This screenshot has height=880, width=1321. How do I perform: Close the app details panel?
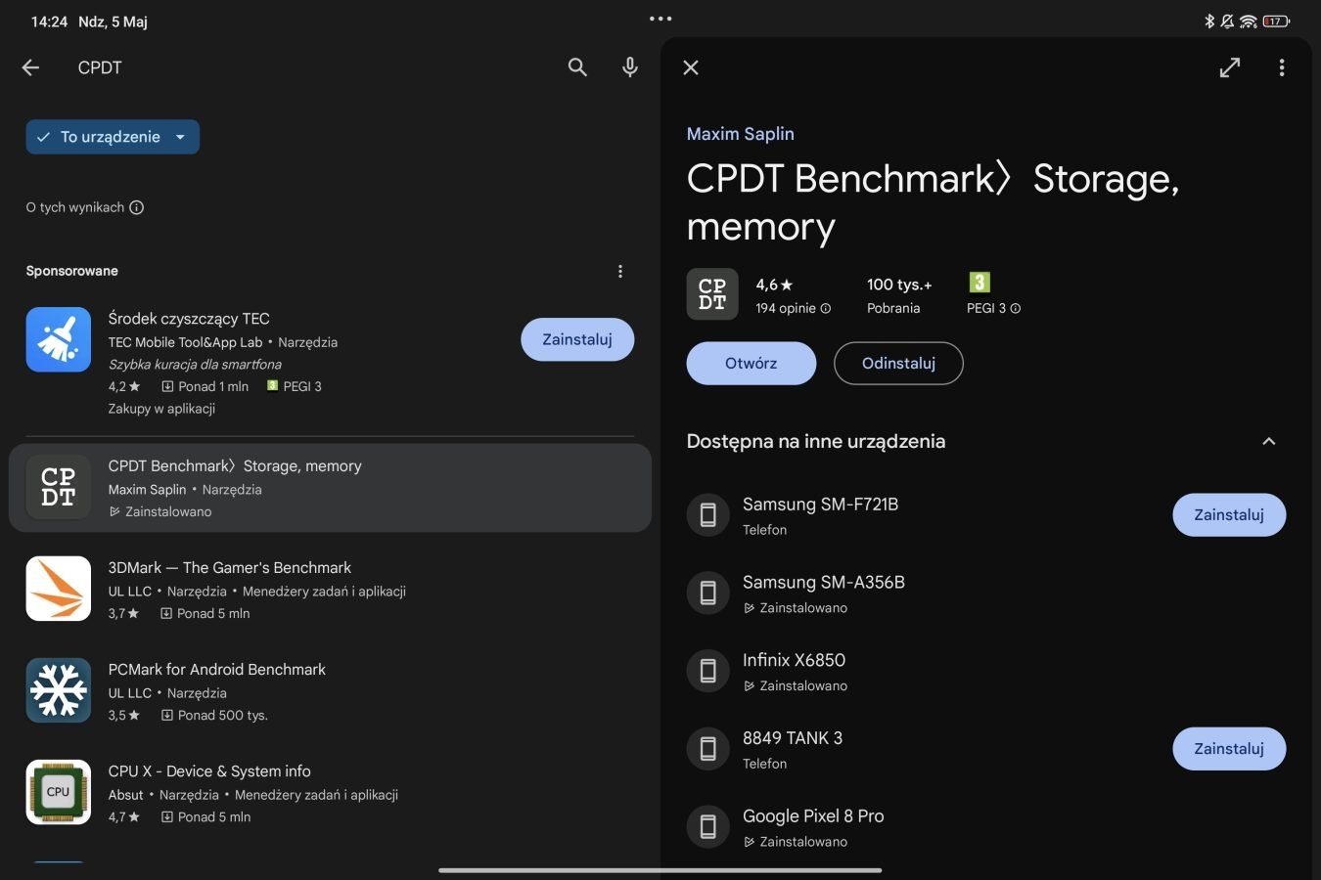(691, 67)
